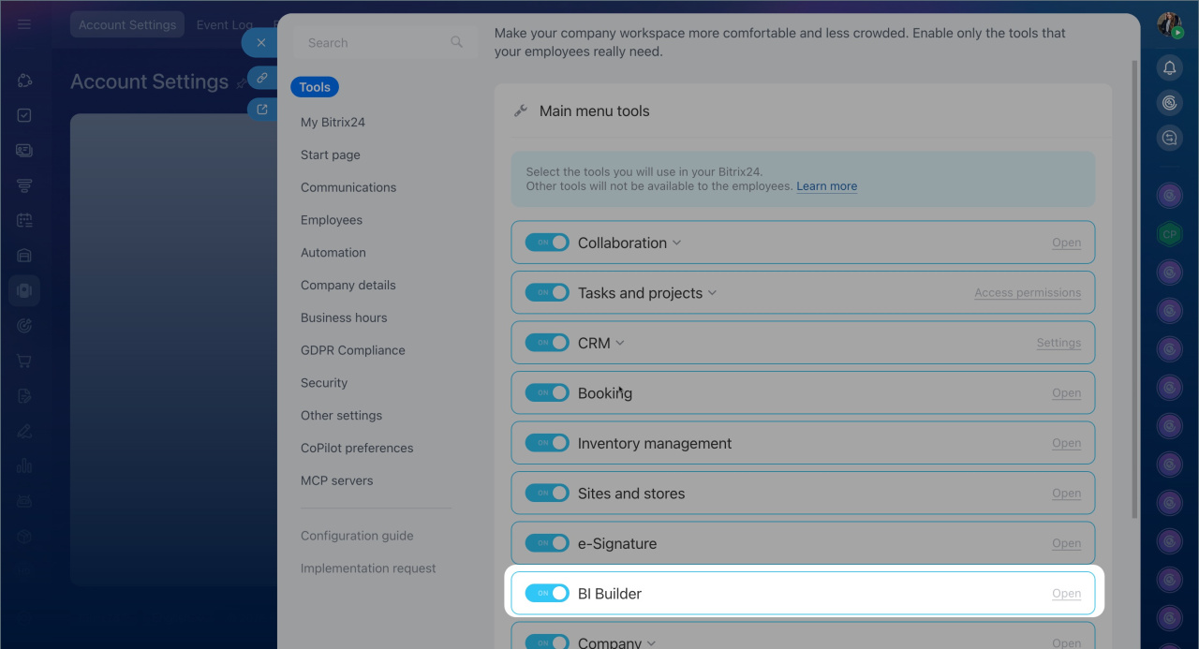Click the calendar icon in left sidebar

pyautogui.click(x=24, y=220)
